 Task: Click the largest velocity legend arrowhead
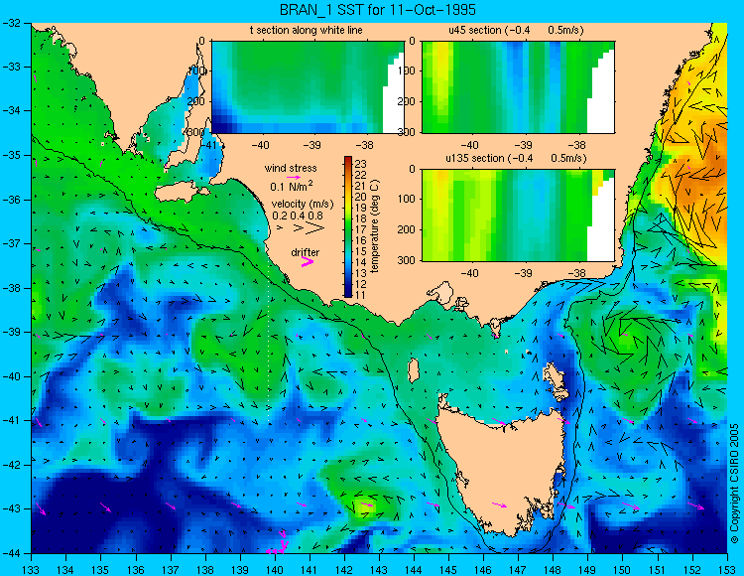(x=314, y=228)
